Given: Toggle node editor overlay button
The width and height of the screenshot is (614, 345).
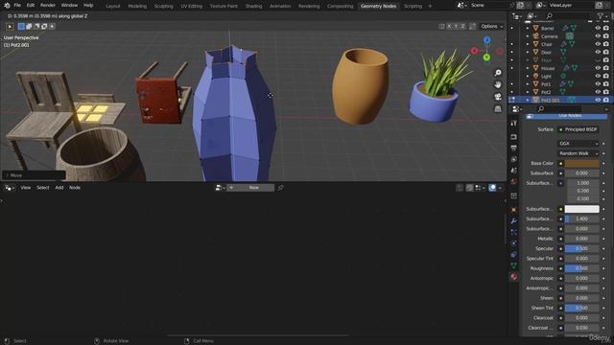Looking at the screenshot, I should [x=492, y=188].
